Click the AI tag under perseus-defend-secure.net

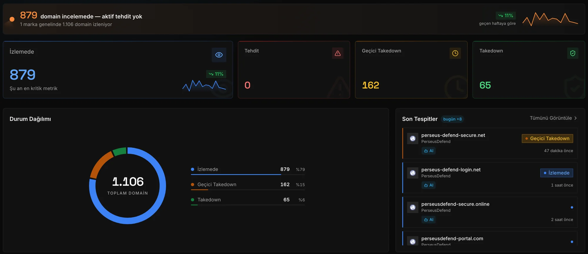coord(429,151)
